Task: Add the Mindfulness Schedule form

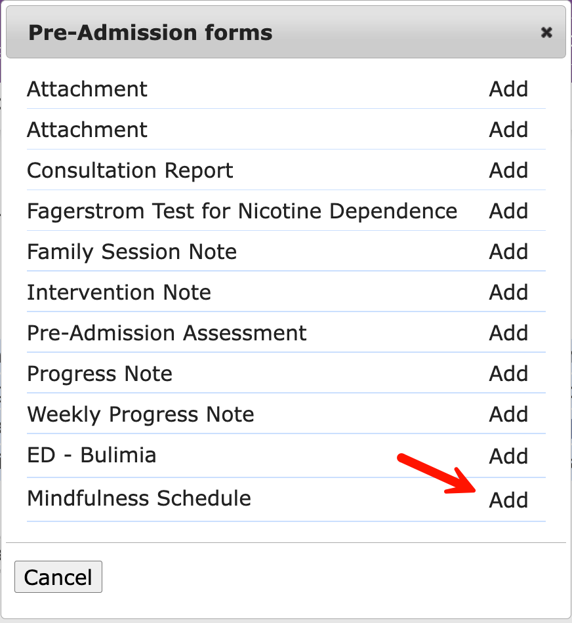Action: (x=508, y=500)
